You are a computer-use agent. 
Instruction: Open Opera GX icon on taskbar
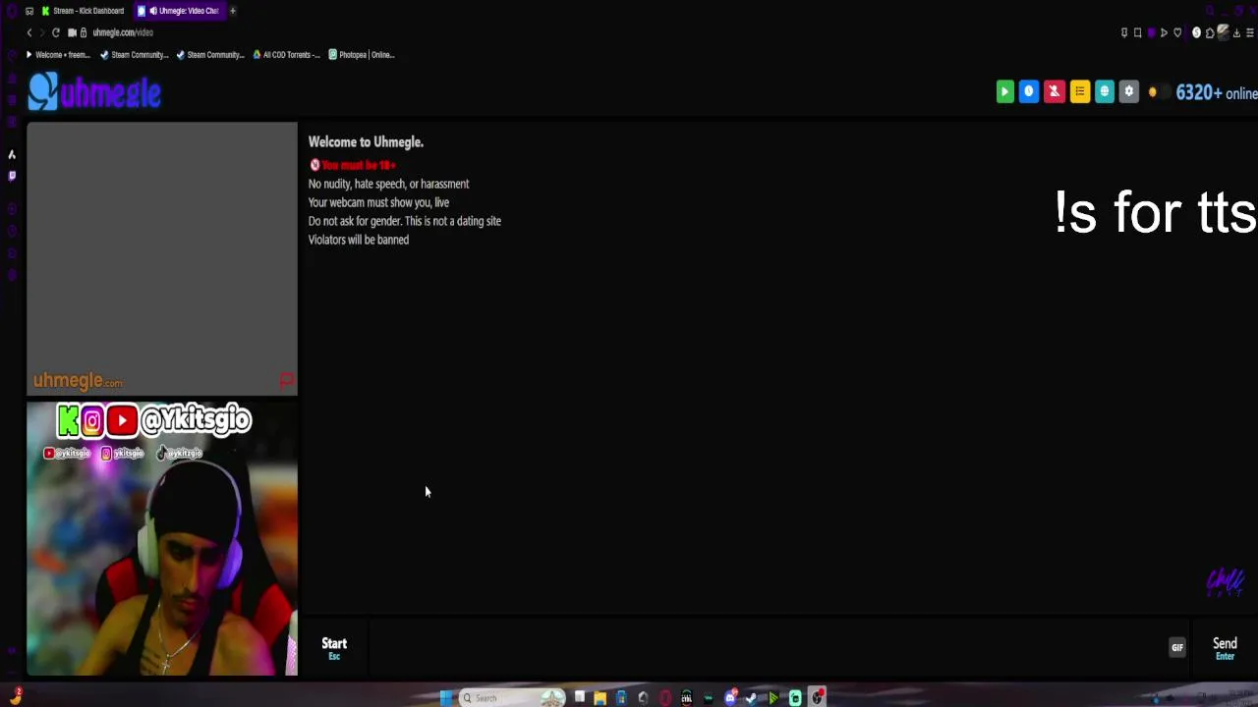click(664, 698)
